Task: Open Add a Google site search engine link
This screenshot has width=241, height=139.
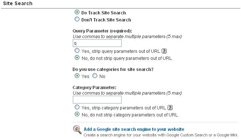Action: click(x=134, y=129)
